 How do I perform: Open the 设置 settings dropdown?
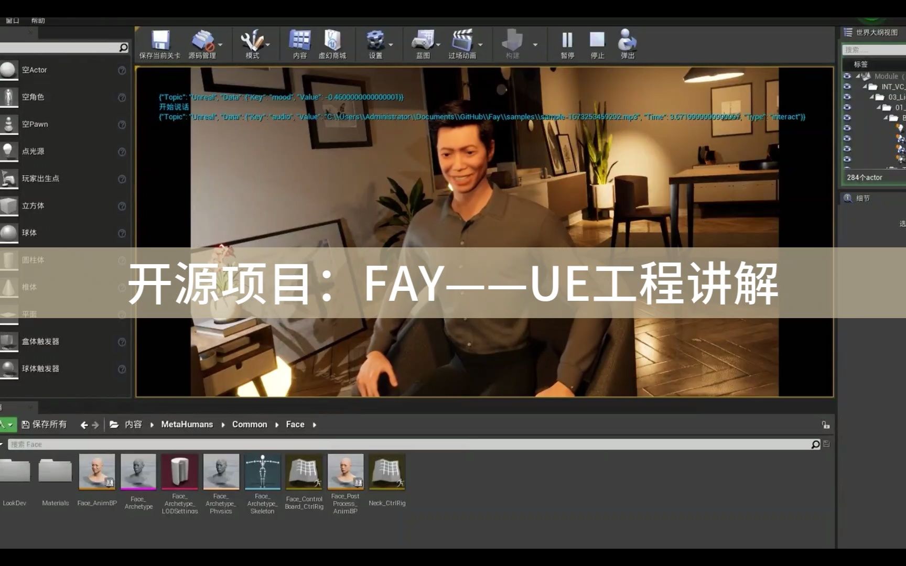click(x=388, y=45)
